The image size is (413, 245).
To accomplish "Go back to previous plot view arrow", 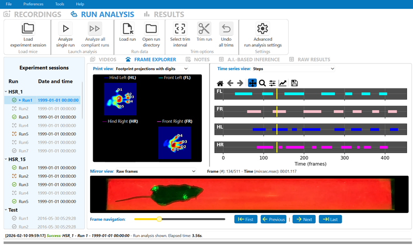I will coord(230,83).
